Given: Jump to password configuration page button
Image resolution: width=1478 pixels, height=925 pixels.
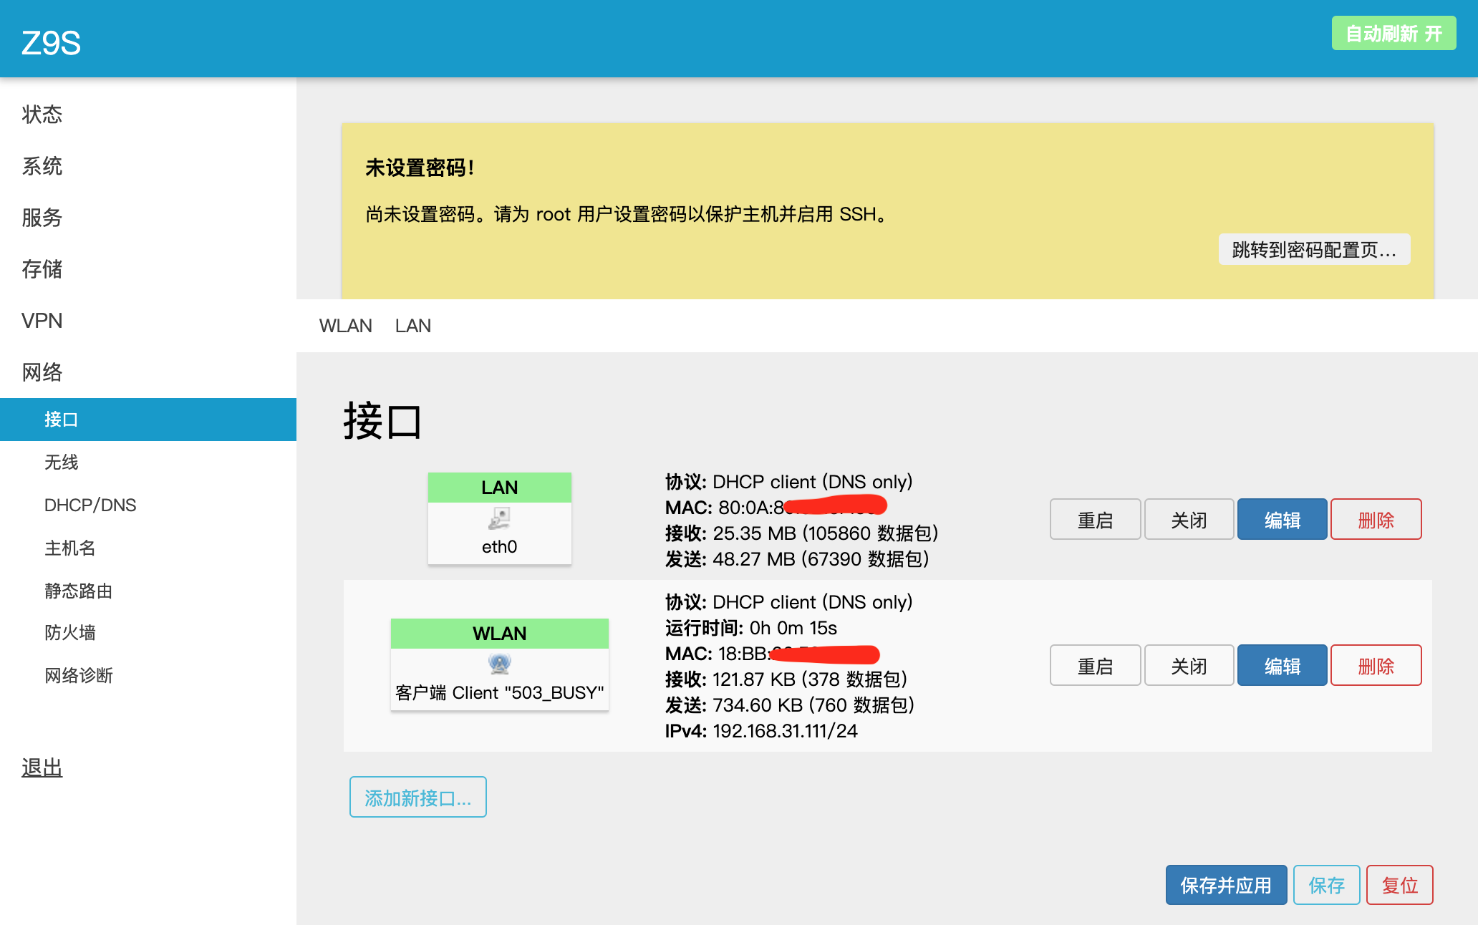Looking at the screenshot, I should 1314,249.
